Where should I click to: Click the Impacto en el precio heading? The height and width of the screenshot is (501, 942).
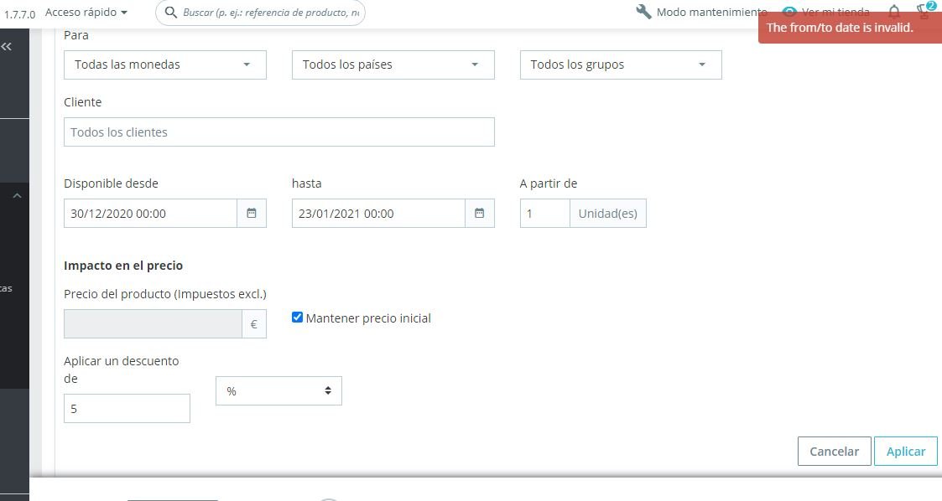(x=123, y=266)
